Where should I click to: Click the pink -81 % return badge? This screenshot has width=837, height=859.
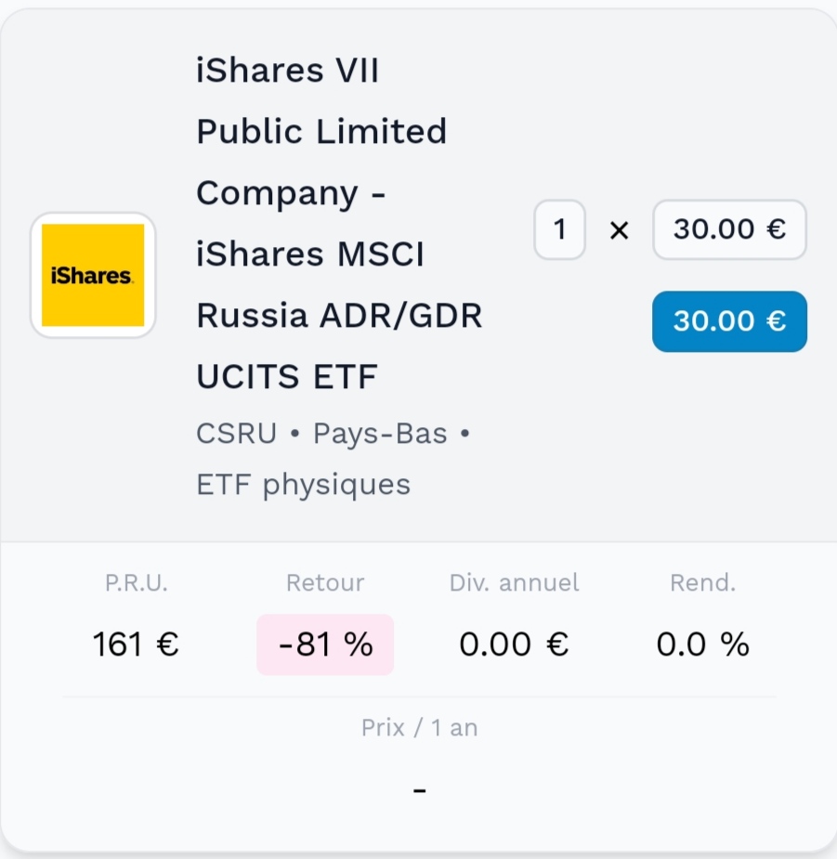325,644
